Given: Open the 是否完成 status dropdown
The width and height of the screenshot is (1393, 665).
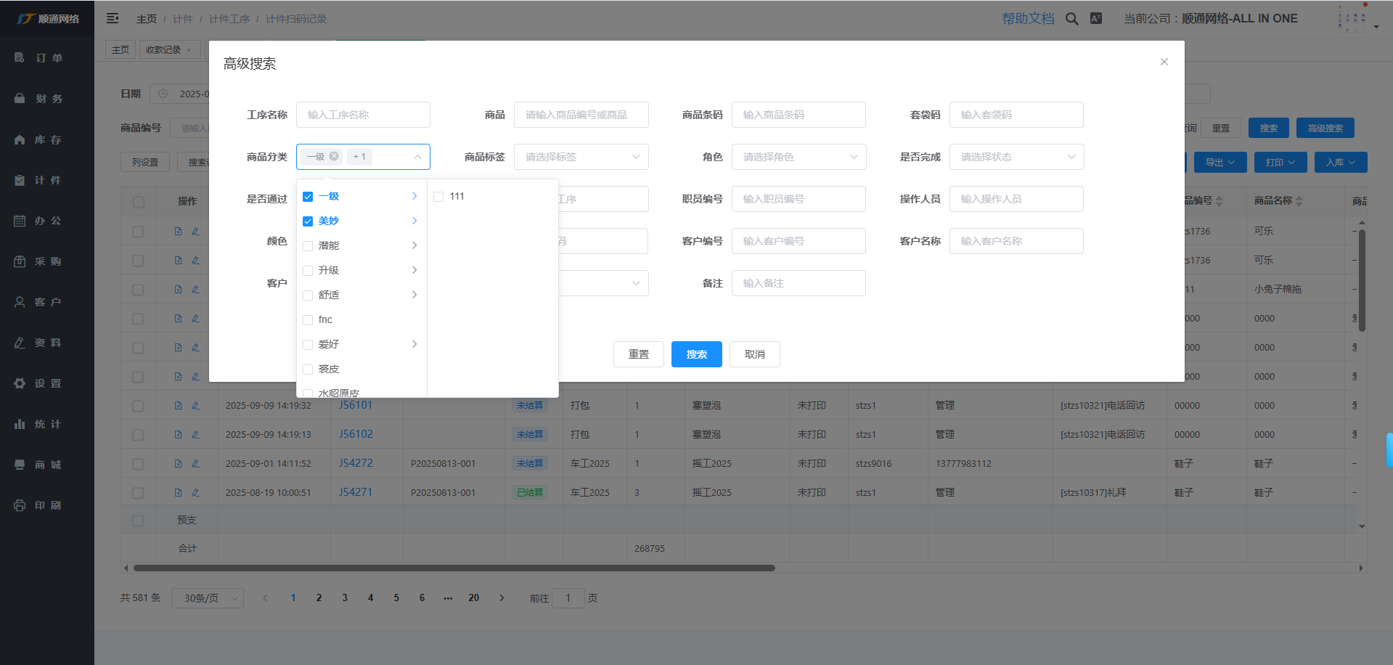Looking at the screenshot, I should click(1016, 157).
